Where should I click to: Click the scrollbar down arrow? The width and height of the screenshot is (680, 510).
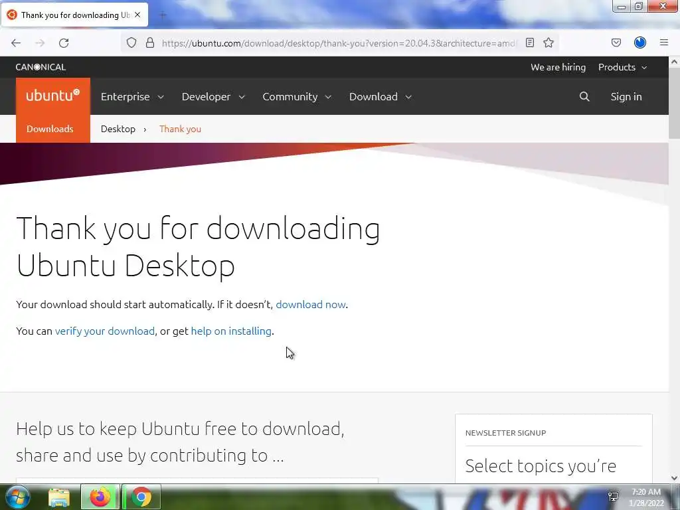point(674,478)
